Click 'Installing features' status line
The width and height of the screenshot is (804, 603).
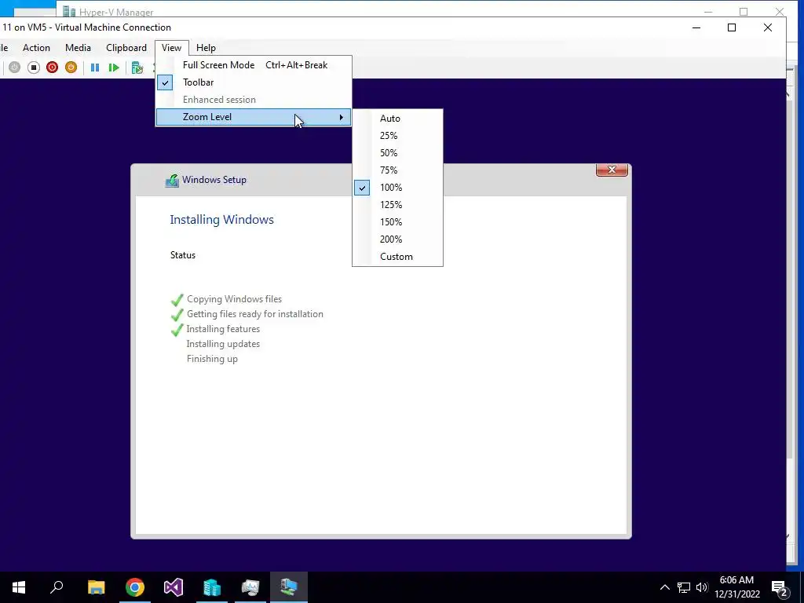[223, 329]
